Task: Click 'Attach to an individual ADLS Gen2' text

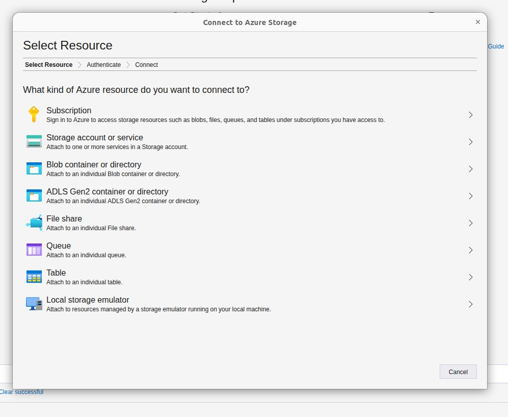Action: pyautogui.click(x=123, y=201)
